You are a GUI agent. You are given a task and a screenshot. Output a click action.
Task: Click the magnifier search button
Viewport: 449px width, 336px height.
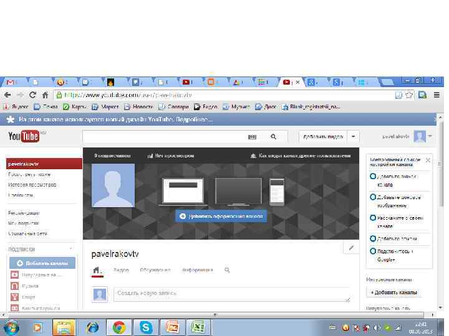tap(274, 137)
